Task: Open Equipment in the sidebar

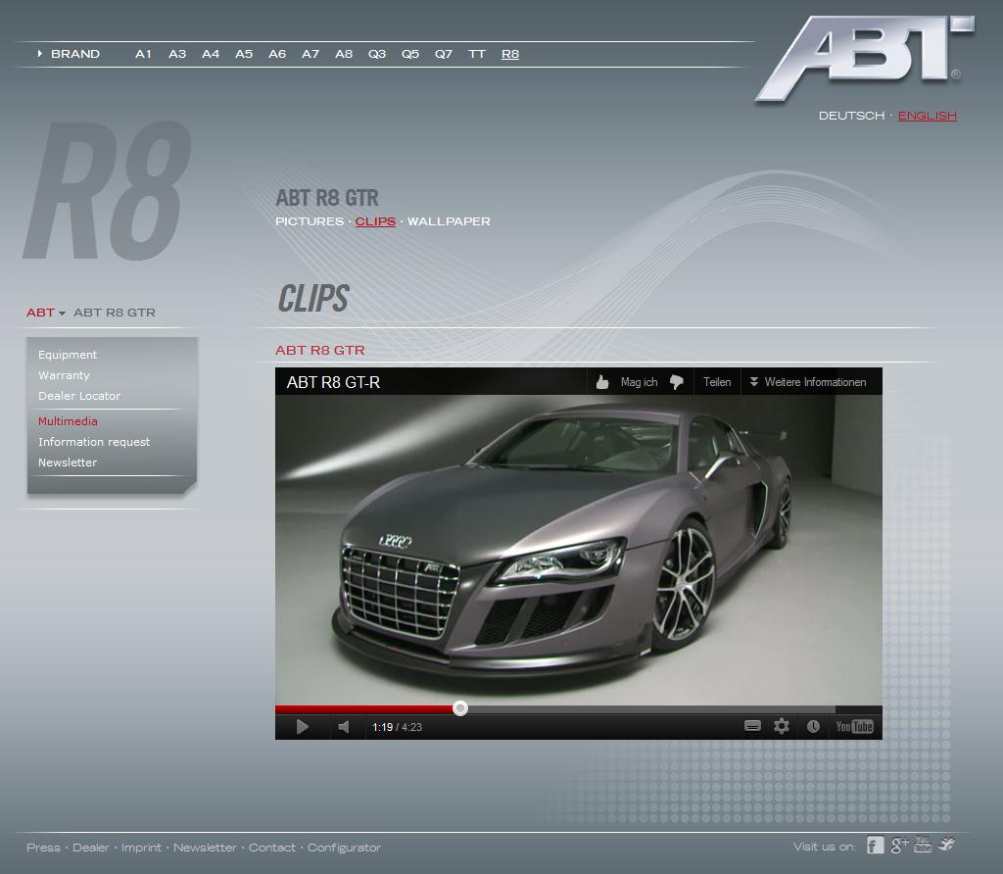Action: (68, 355)
